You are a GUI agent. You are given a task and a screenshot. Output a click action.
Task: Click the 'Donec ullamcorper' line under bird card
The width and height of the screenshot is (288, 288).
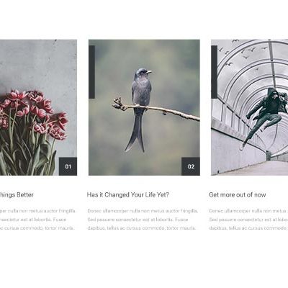click(x=143, y=211)
